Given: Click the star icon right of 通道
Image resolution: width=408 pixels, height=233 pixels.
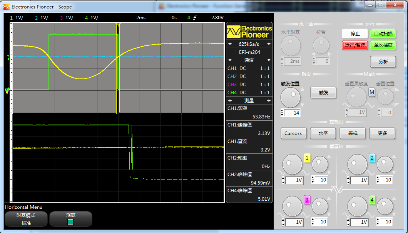Looking at the screenshot, I should coord(269,60).
